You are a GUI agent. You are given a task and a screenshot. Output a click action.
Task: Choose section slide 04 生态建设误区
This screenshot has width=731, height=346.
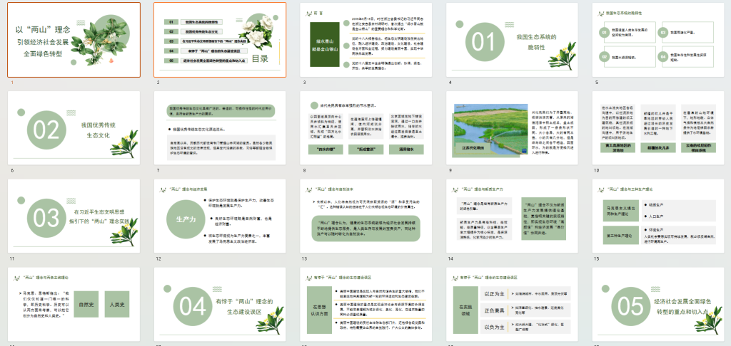tap(220, 304)
